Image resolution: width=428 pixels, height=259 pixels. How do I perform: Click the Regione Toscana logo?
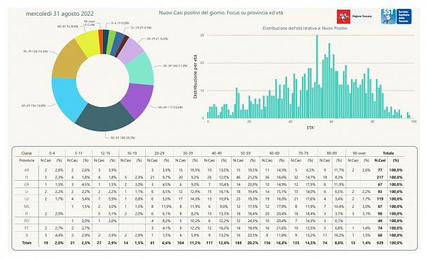[x=354, y=16]
